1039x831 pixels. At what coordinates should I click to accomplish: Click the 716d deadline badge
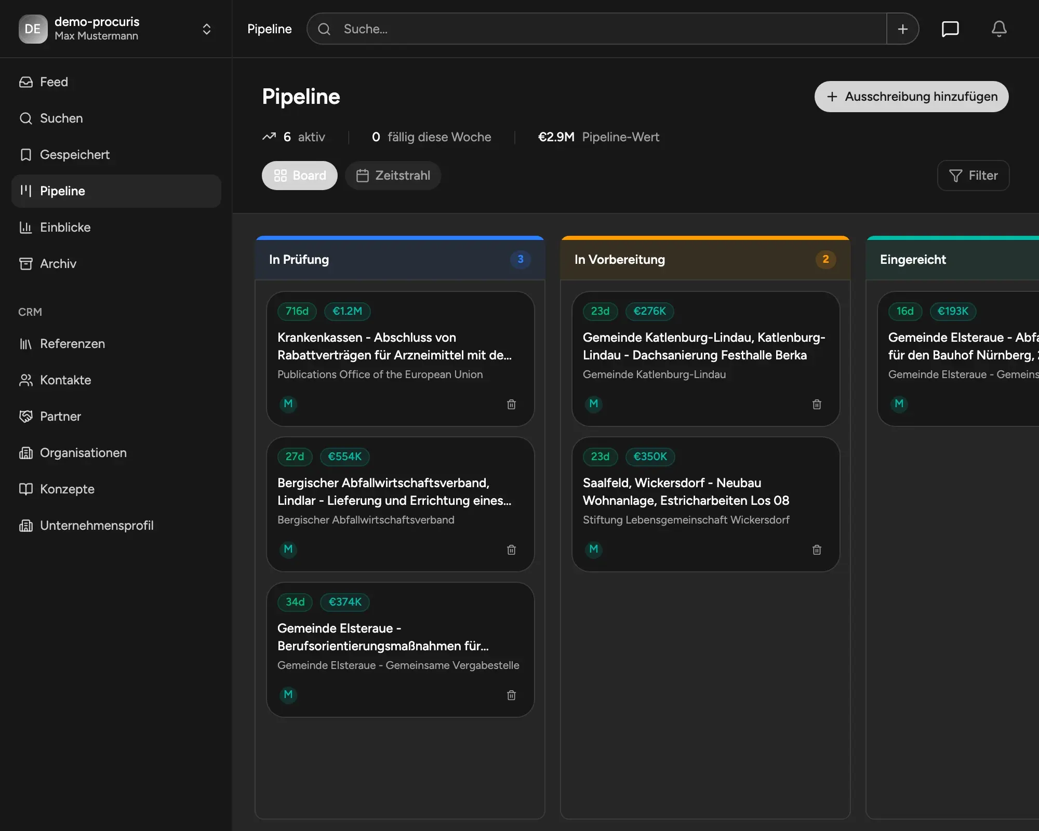(297, 311)
